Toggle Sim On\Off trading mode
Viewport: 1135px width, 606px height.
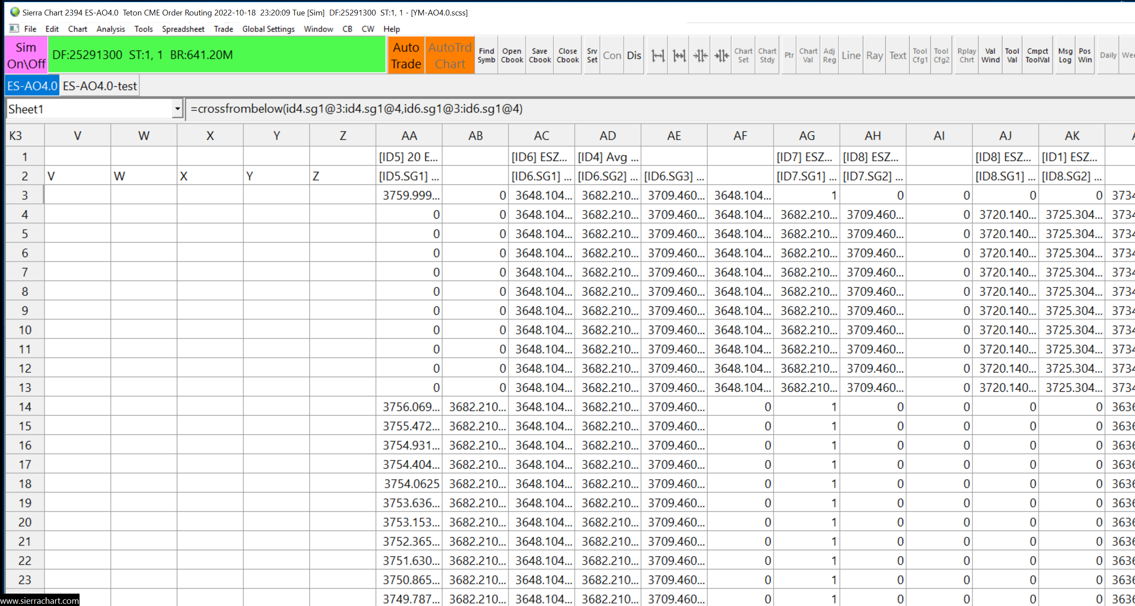(x=26, y=55)
